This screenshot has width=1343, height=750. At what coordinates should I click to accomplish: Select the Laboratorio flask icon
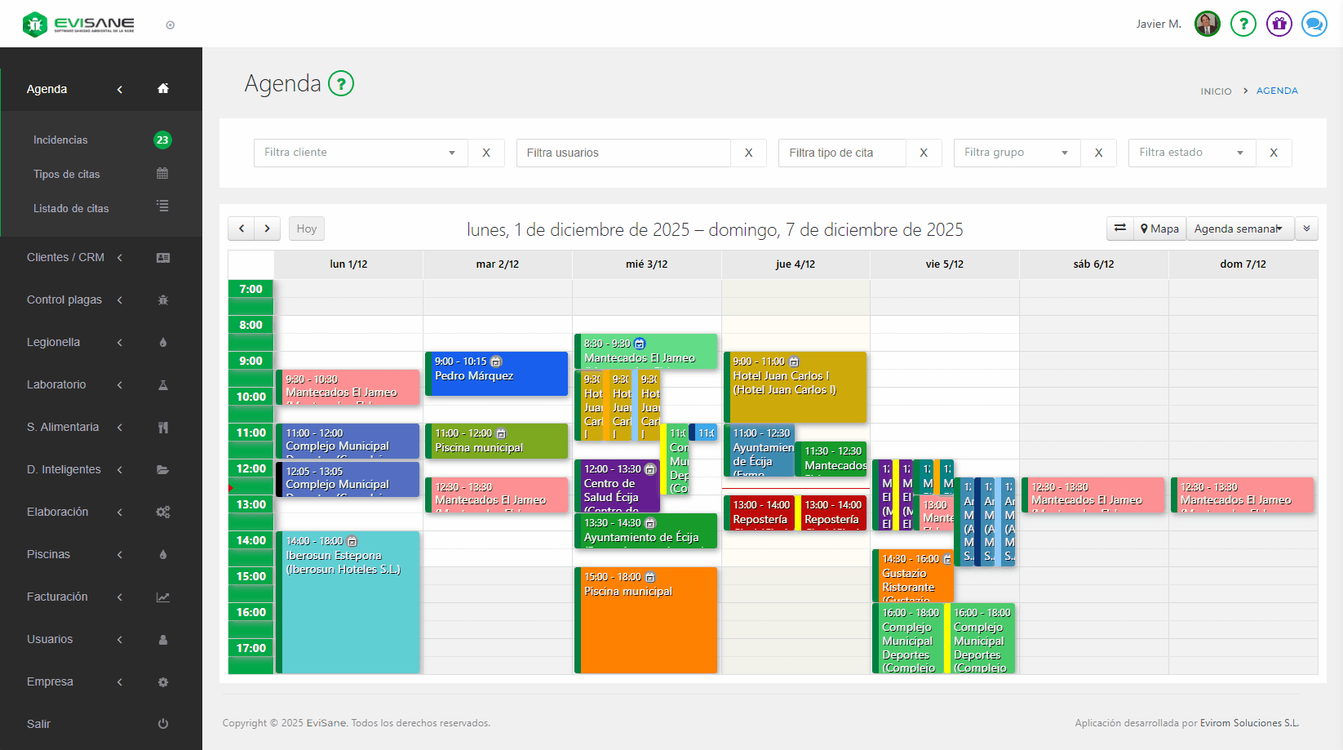click(162, 384)
